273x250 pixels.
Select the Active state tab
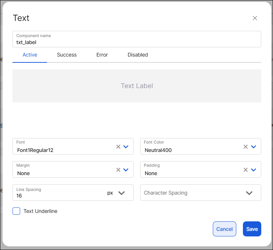point(30,55)
